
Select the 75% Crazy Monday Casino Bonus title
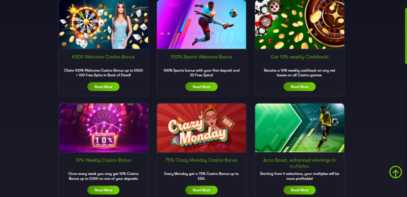[202, 160]
